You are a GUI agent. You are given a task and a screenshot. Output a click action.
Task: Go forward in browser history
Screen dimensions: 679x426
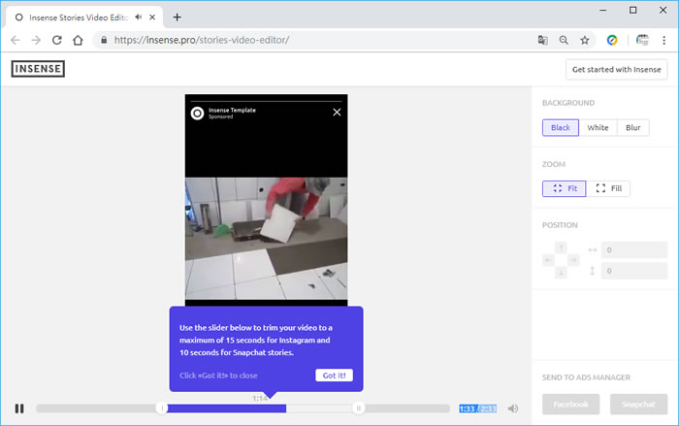click(x=36, y=41)
